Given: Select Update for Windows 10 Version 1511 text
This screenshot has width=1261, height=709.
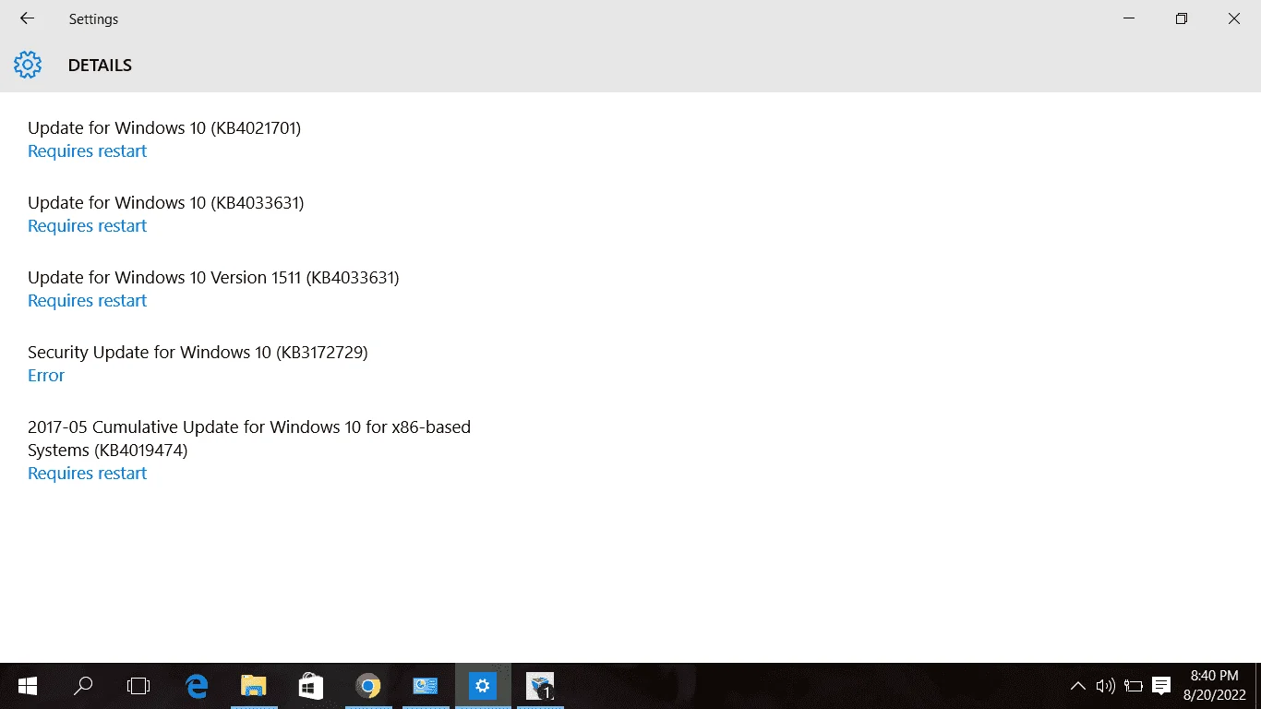Looking at the screenshot, I should point(213,278).
